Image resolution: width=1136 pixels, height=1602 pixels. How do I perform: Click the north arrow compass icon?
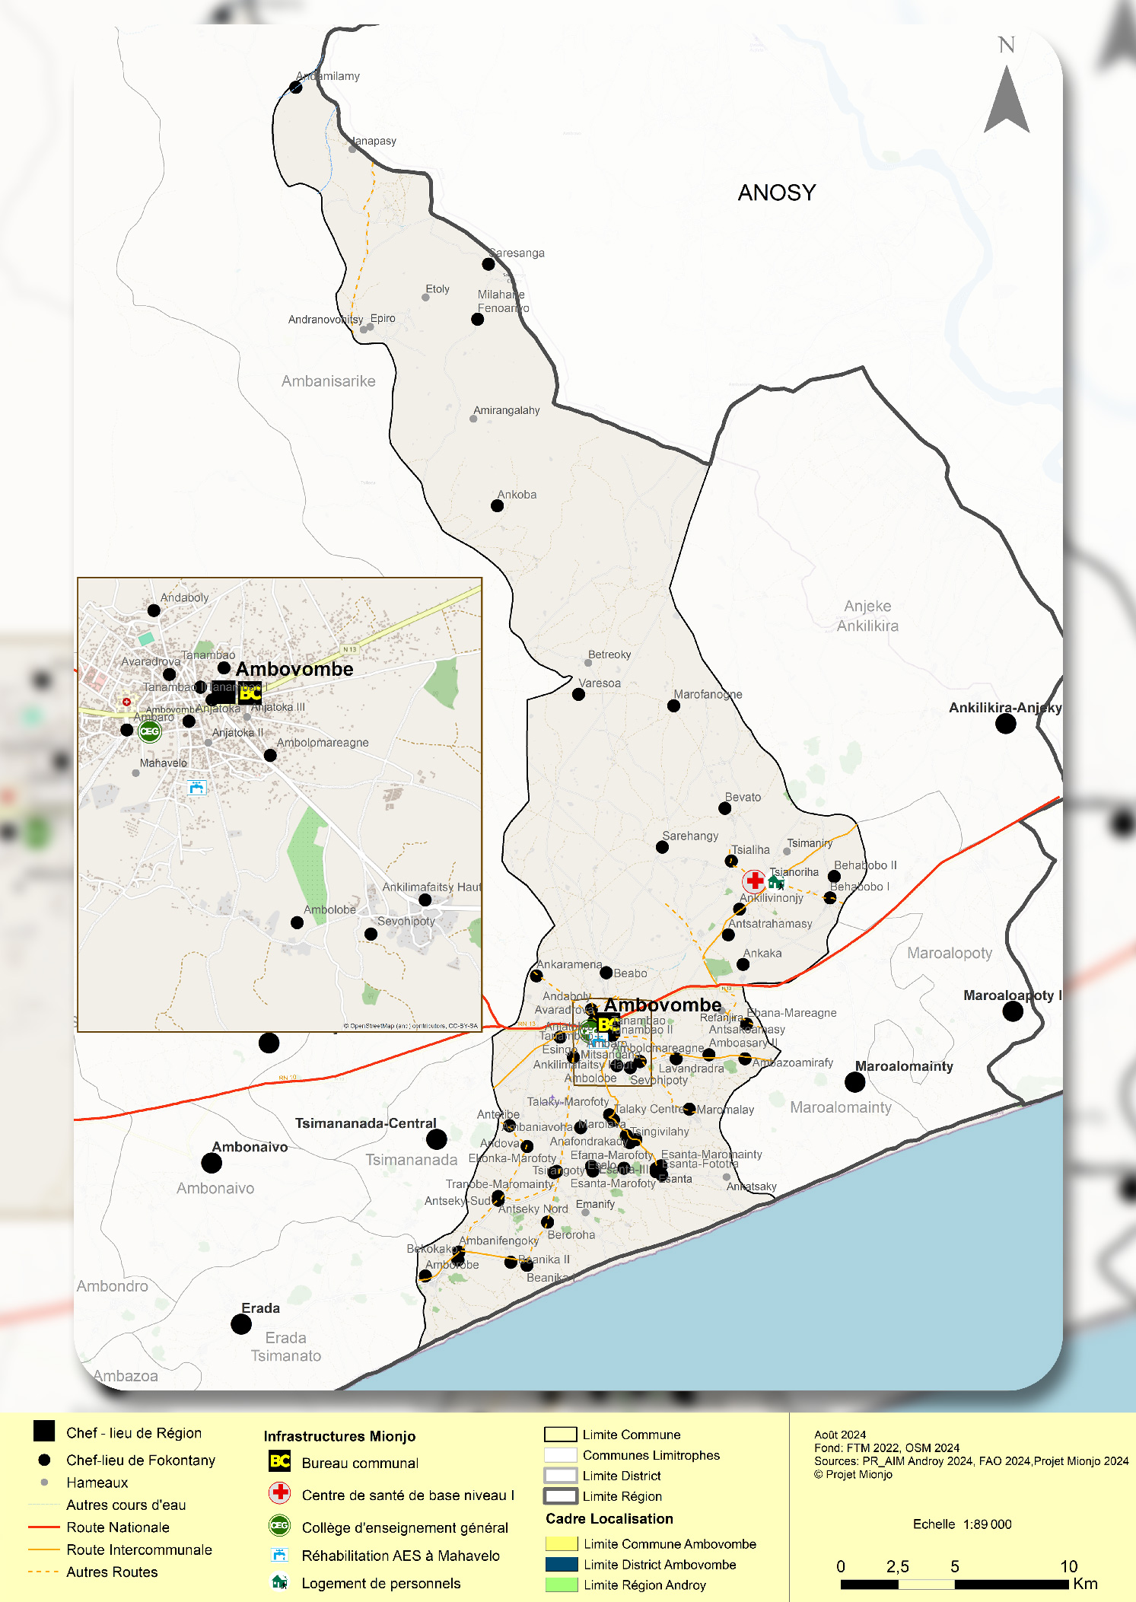[x=1006, y=99]
